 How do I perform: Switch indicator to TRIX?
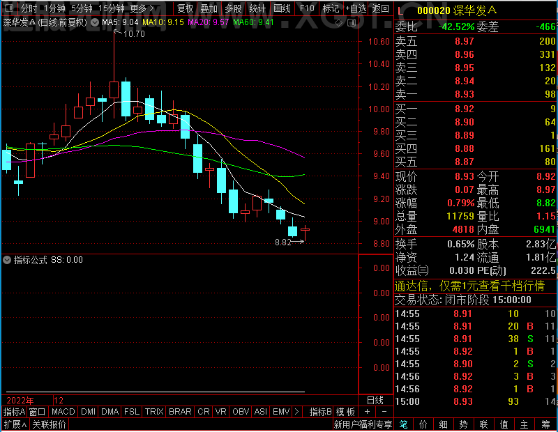(154, 412)
